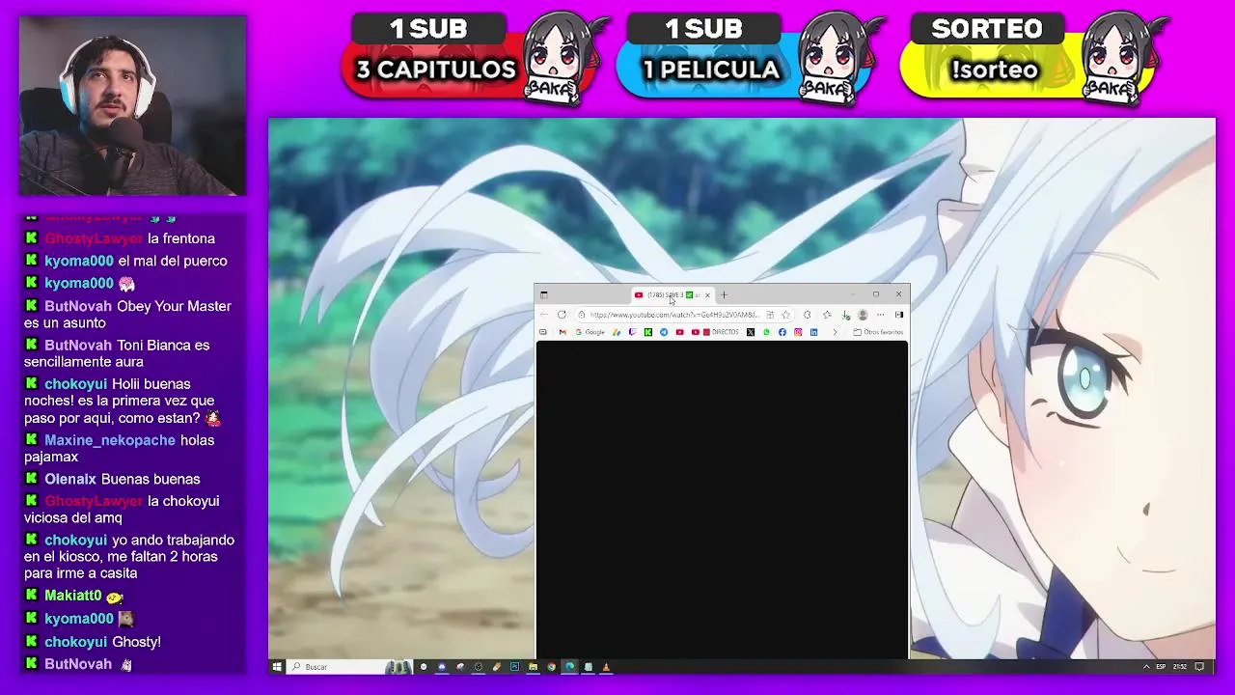Open the browser extensions puzzle icon
1235x695 pixels.
pos(808,315)
